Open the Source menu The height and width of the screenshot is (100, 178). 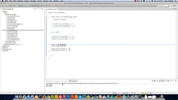pos(27,1)
